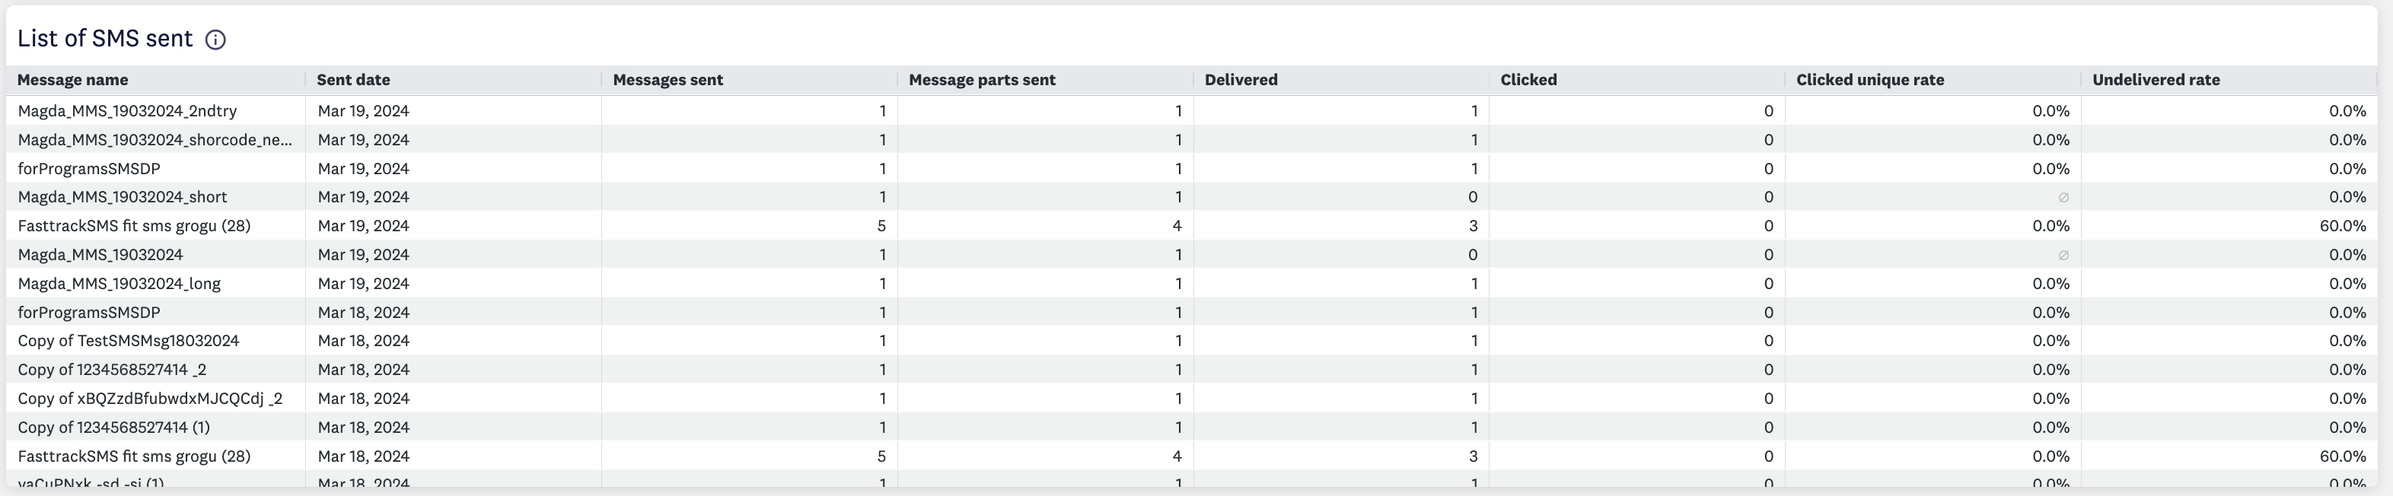The image size is (2393, 496).
Task: Select the Magda_MMS_19032024_shorcode_ne... truncated row
Action: [1192, 139]
